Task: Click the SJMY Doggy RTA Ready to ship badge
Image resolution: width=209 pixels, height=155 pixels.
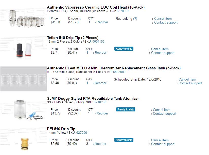Action: coord(126,109)
